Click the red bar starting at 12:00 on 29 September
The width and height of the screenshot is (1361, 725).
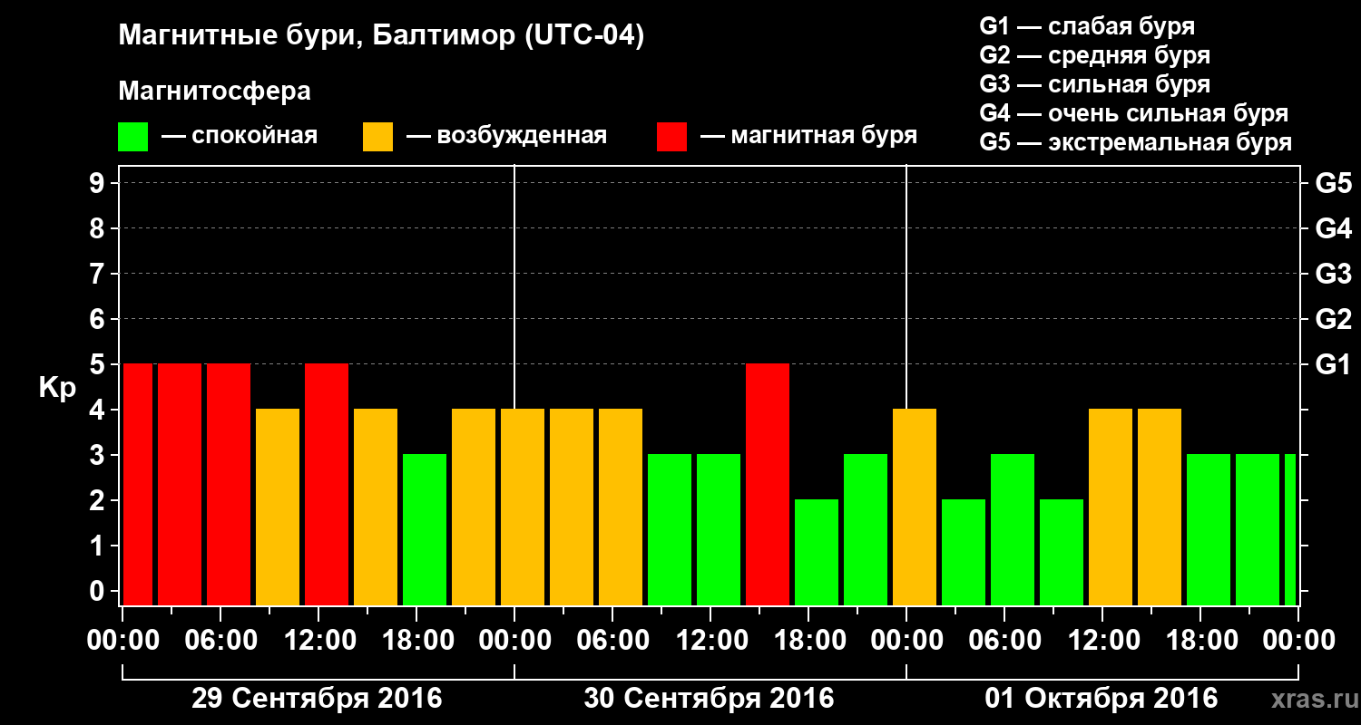pyautogui.click(x=327, y=484)
